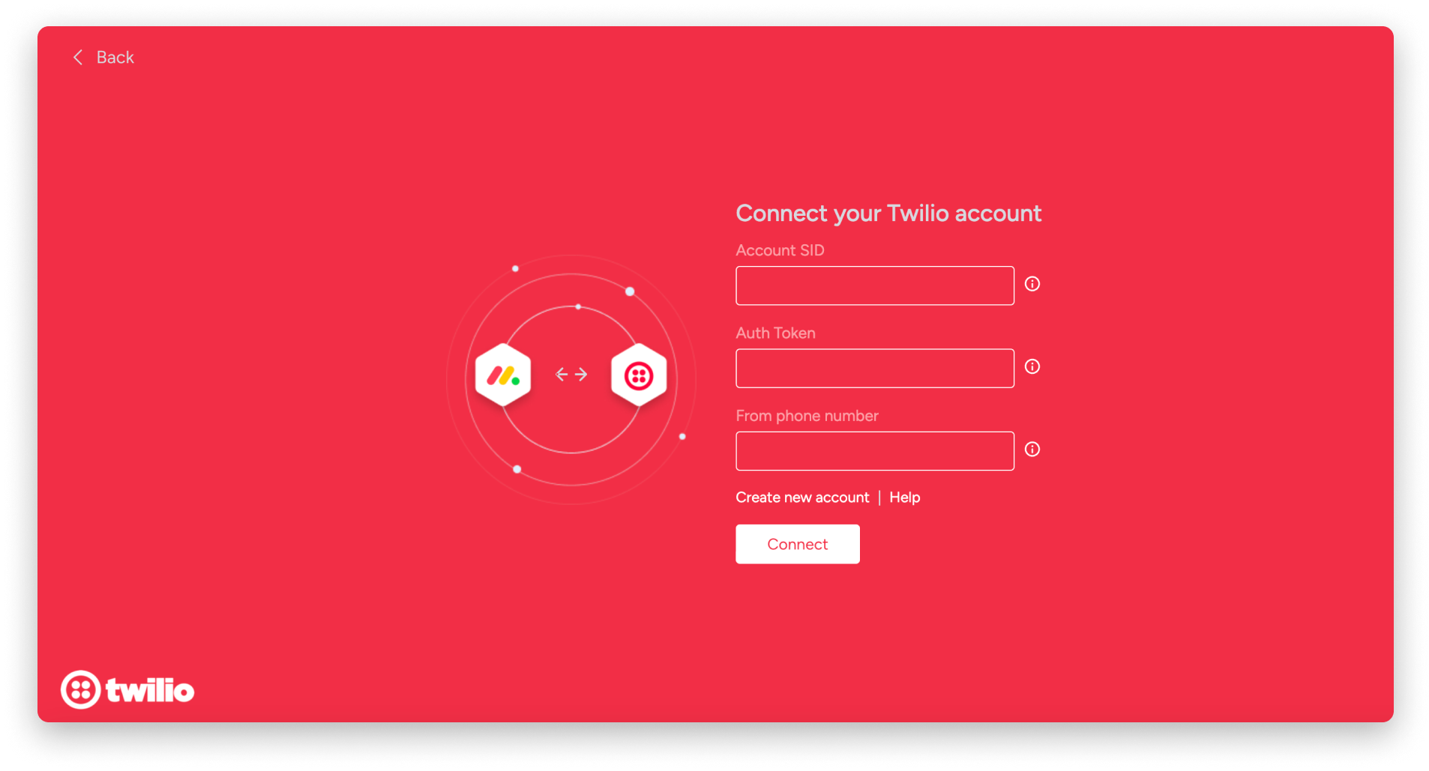The width and height of the screenshot is (1429, 771).
Task: Click the Twilio hexagon logo
Action: pyautogui.click(x=639, y=375)
